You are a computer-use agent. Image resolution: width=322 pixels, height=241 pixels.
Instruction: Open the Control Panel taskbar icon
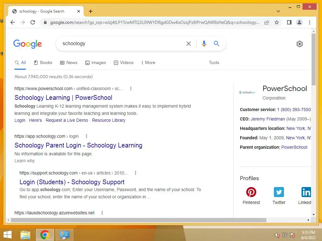64,235
